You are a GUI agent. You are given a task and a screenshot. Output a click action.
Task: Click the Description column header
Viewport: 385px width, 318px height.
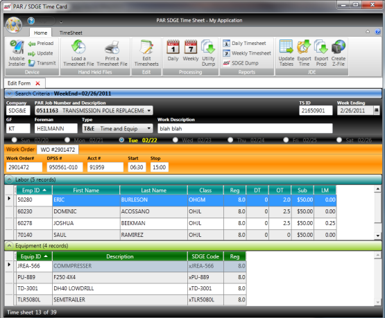coord(120,256)
